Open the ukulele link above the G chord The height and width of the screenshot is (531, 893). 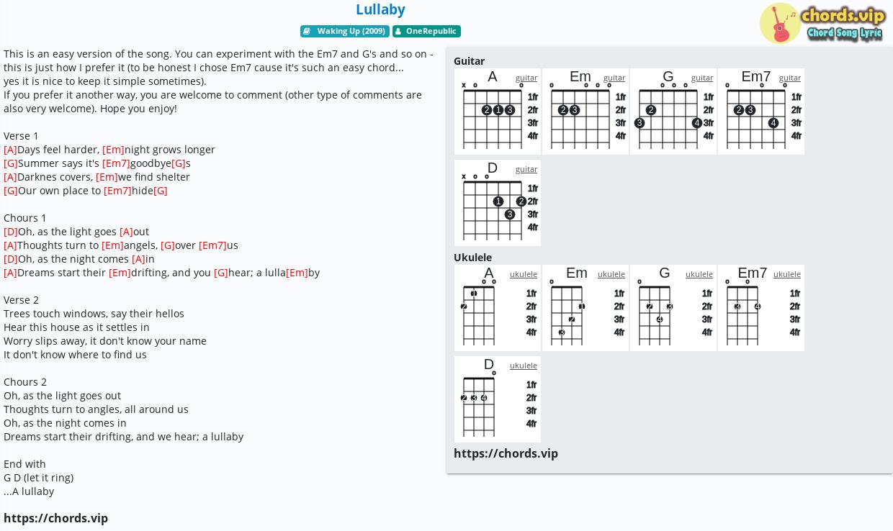(699, 274)
